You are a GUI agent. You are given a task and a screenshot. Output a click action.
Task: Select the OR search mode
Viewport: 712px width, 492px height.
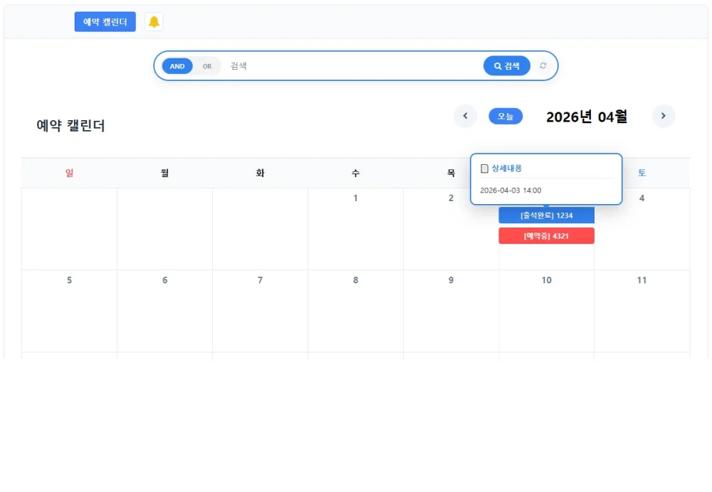[x=207, y=66]
